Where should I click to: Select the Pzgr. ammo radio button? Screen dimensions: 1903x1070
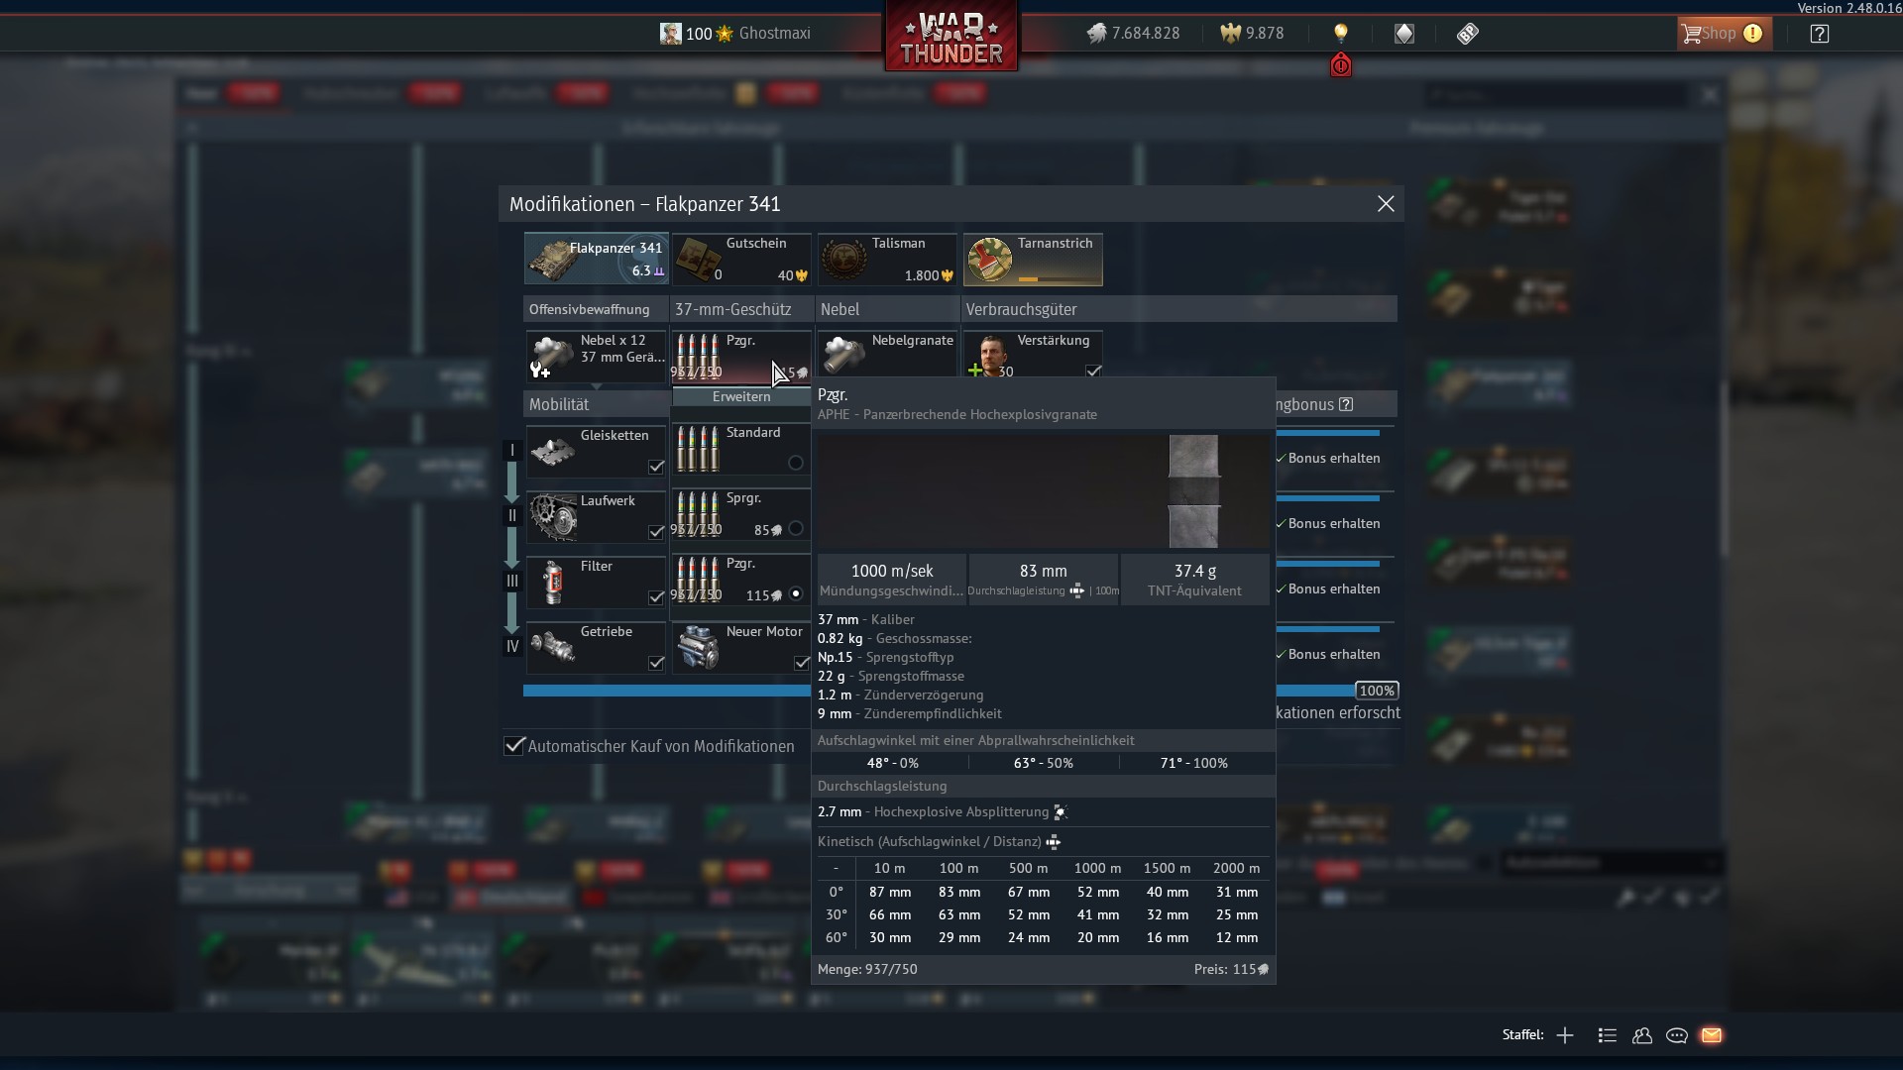796,593
